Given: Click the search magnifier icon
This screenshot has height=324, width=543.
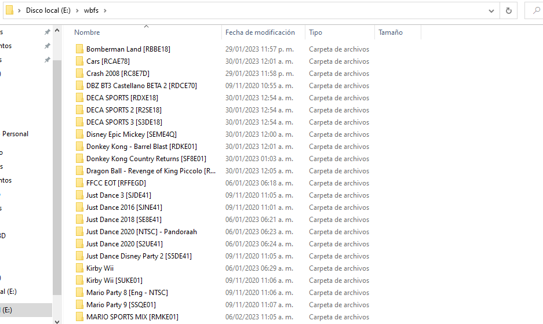Looking at the screenshot, I should [x=536, y=11].
